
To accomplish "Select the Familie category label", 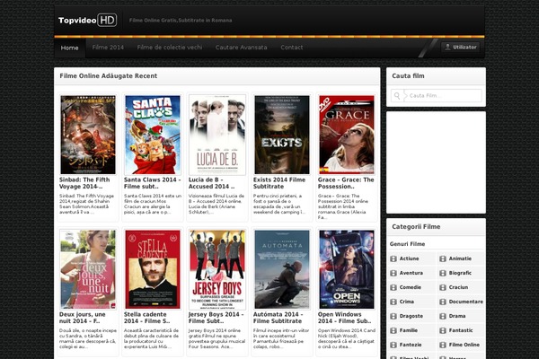I will pos(409,330).
